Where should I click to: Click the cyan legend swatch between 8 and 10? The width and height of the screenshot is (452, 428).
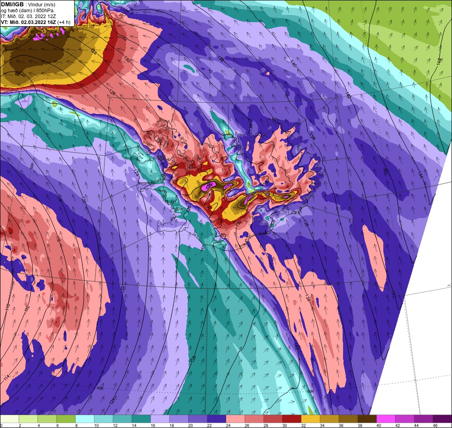tap(85, 419)
